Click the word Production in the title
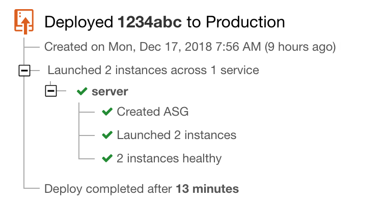Viewport: 388px width, 205px height. 245,22
